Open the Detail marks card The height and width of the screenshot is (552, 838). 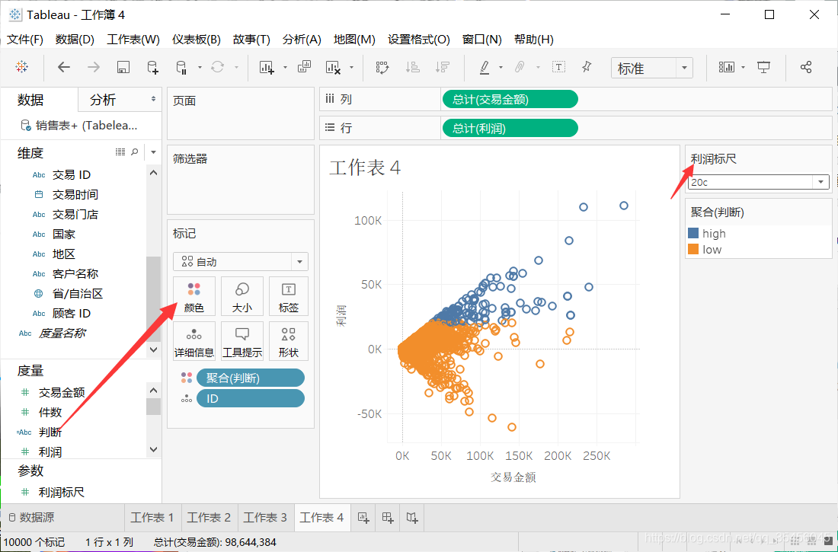pyautogui.click(x=194, y=341)
